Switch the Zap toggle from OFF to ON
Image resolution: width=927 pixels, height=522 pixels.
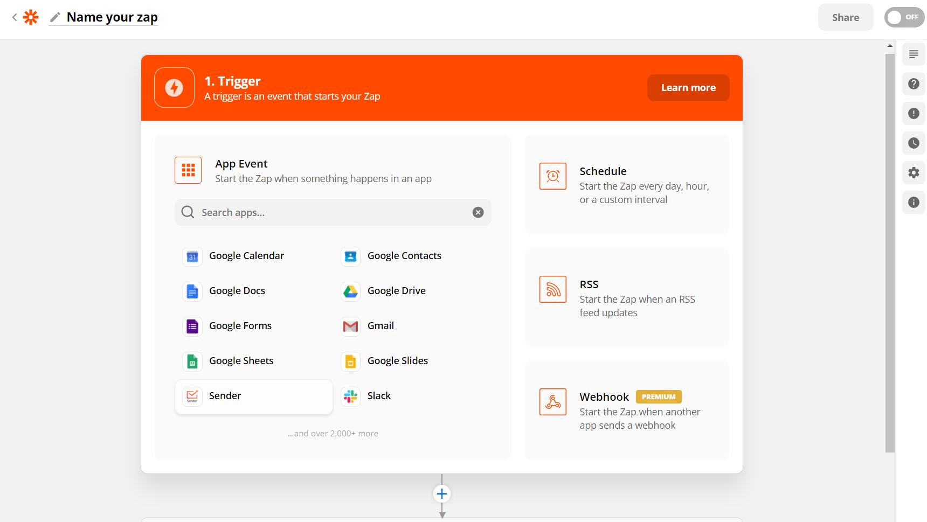903,17
